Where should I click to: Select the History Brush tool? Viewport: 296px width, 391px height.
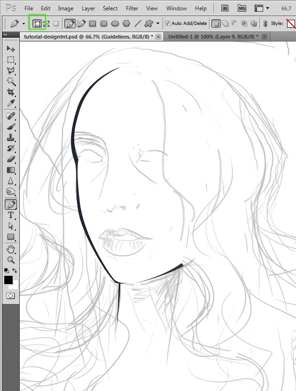(11, 148)
